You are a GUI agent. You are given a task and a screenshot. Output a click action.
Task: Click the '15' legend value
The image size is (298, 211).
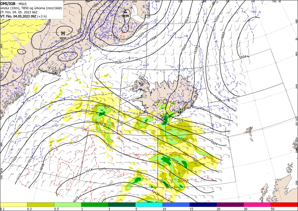(191, 209)
